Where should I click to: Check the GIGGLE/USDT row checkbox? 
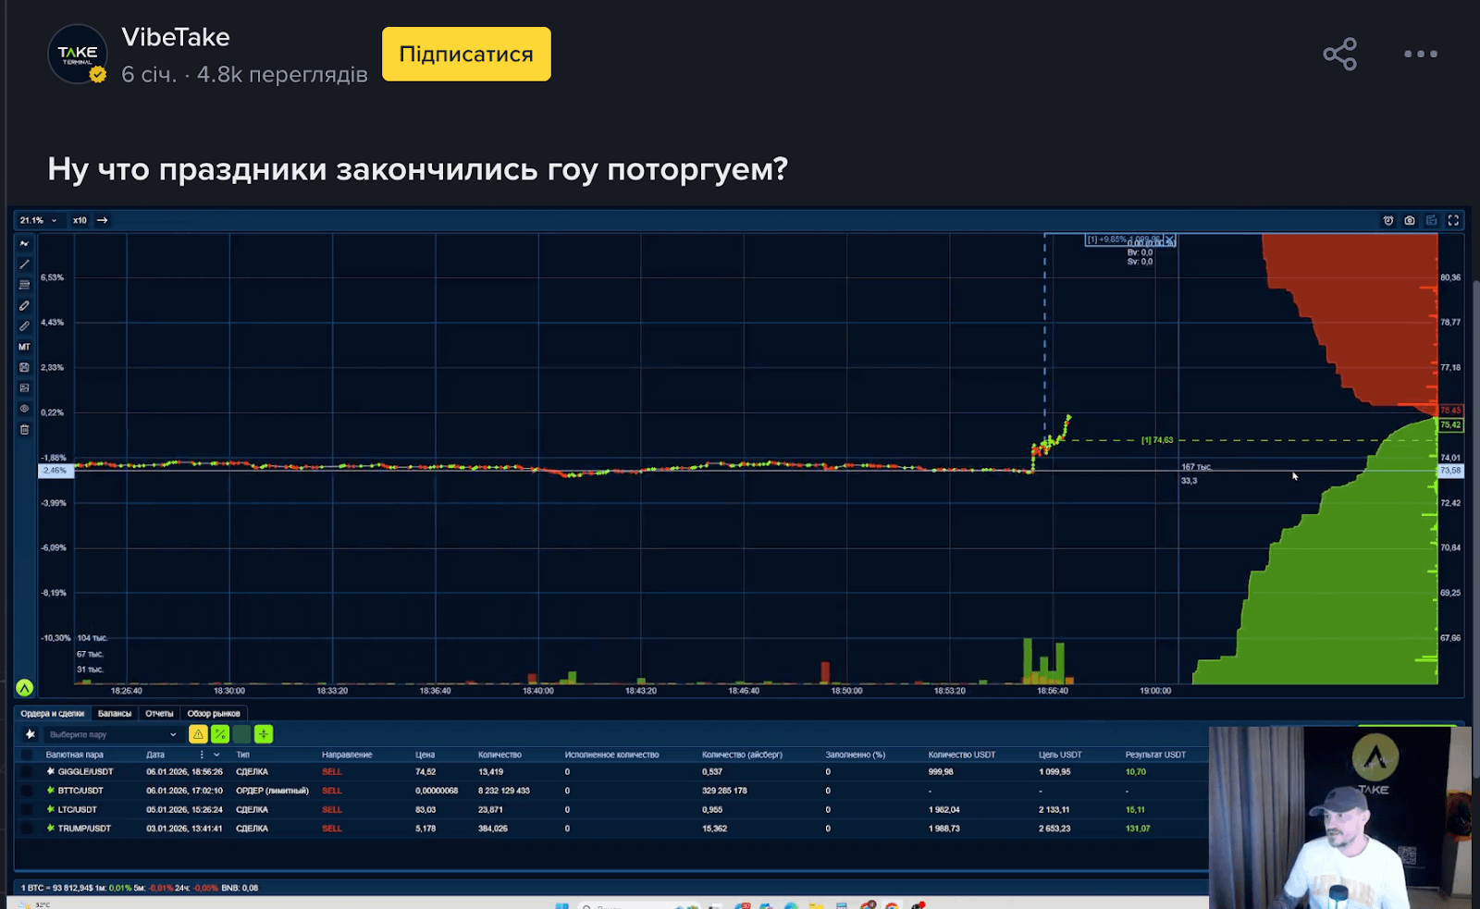[x=27, y=771]
